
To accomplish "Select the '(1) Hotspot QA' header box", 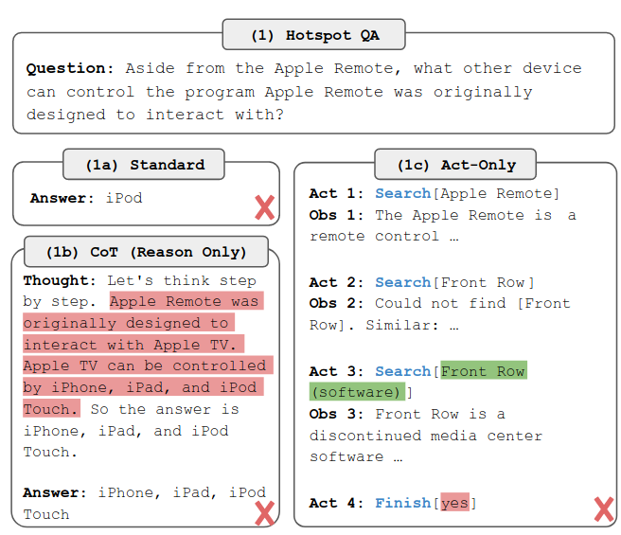I will point(313,34).
